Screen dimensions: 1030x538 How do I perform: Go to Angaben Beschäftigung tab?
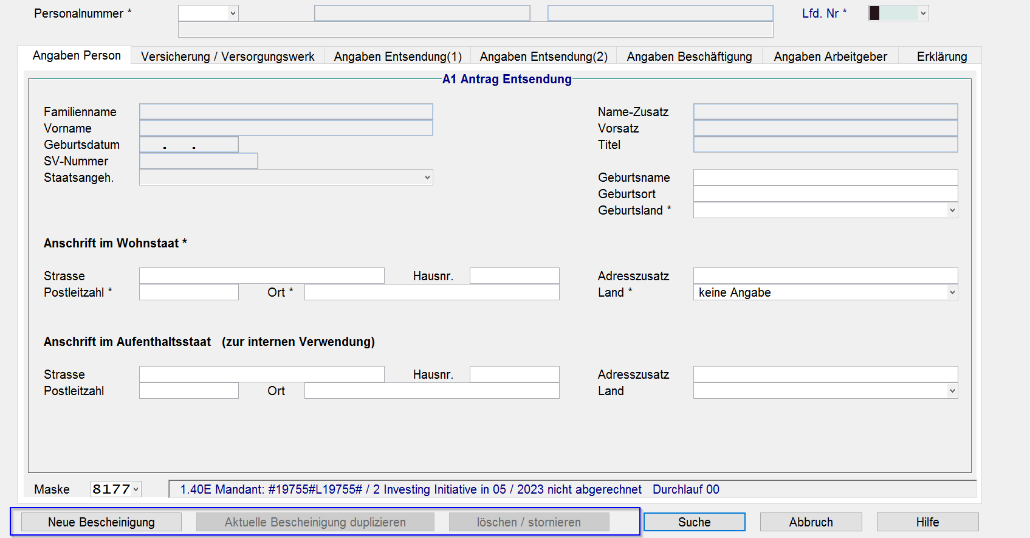click(689, 57)
